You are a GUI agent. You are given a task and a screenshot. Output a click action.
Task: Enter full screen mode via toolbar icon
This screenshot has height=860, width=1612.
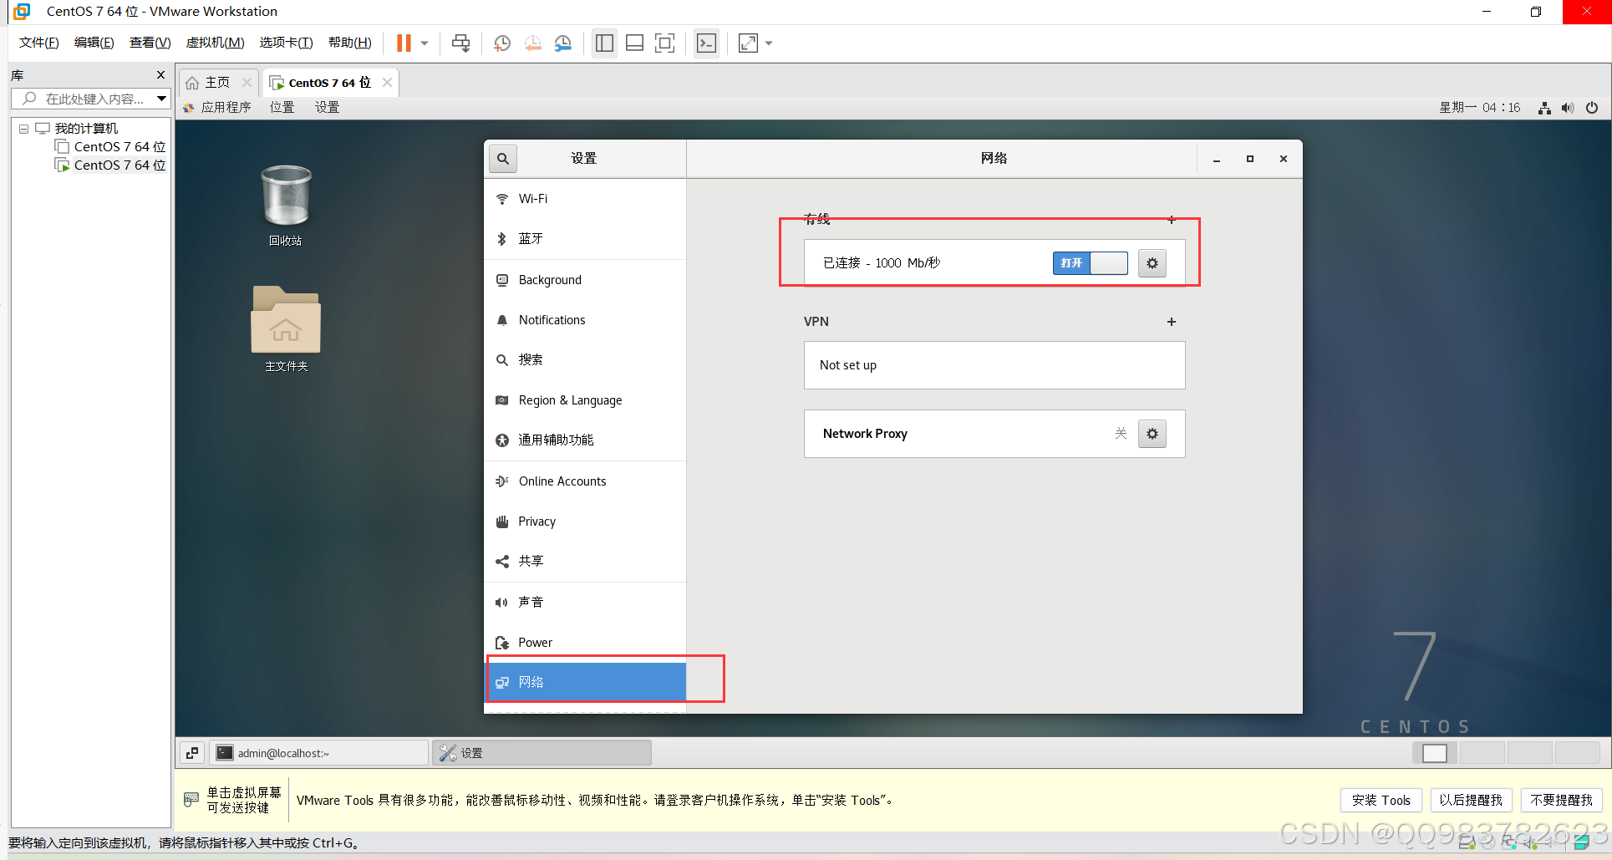pyautogui.click(x=664, y=43)
